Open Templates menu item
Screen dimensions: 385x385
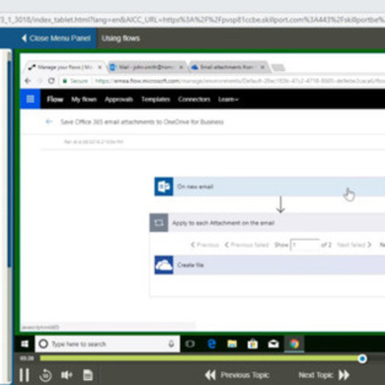(x=155, y=99)
